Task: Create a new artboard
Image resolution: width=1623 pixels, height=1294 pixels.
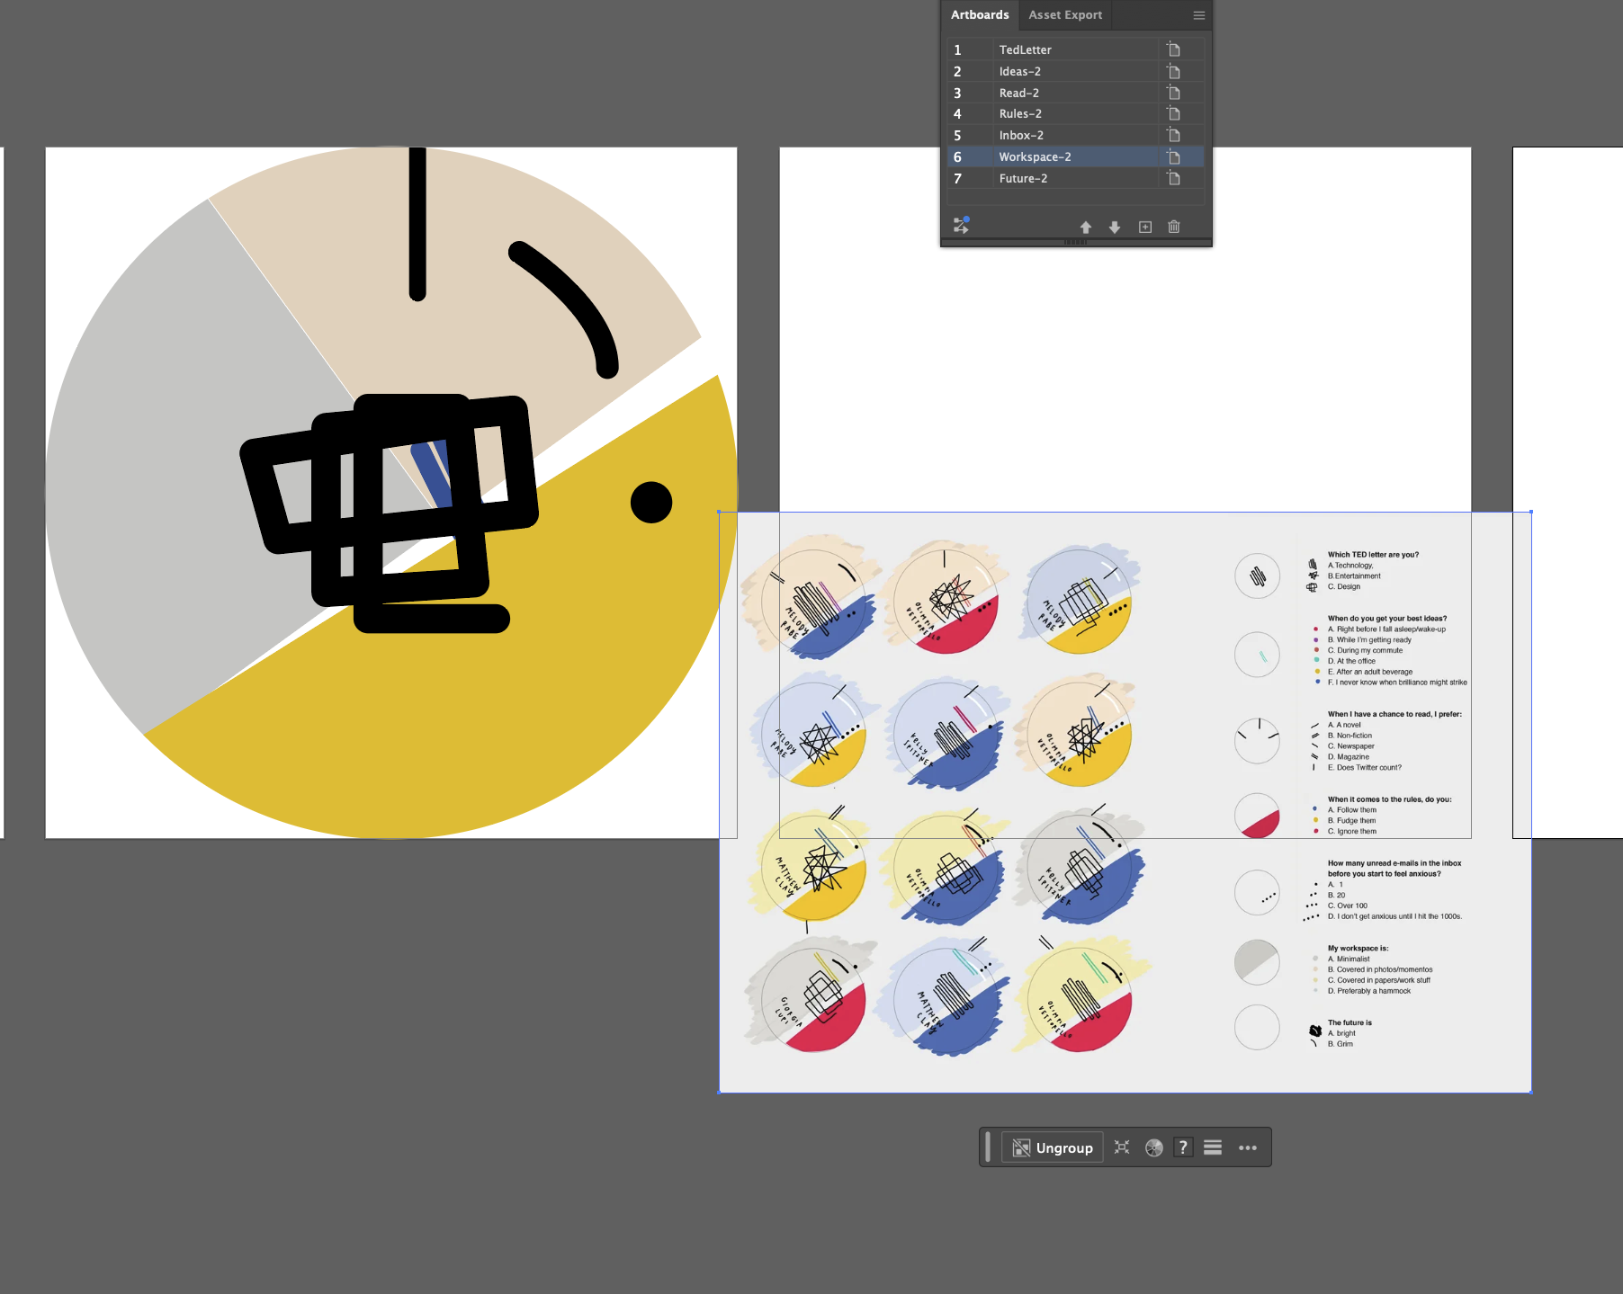Action: (x=1144, y=228)
